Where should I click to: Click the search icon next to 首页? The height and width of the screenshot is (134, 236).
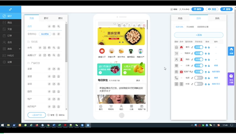(58, 26)
